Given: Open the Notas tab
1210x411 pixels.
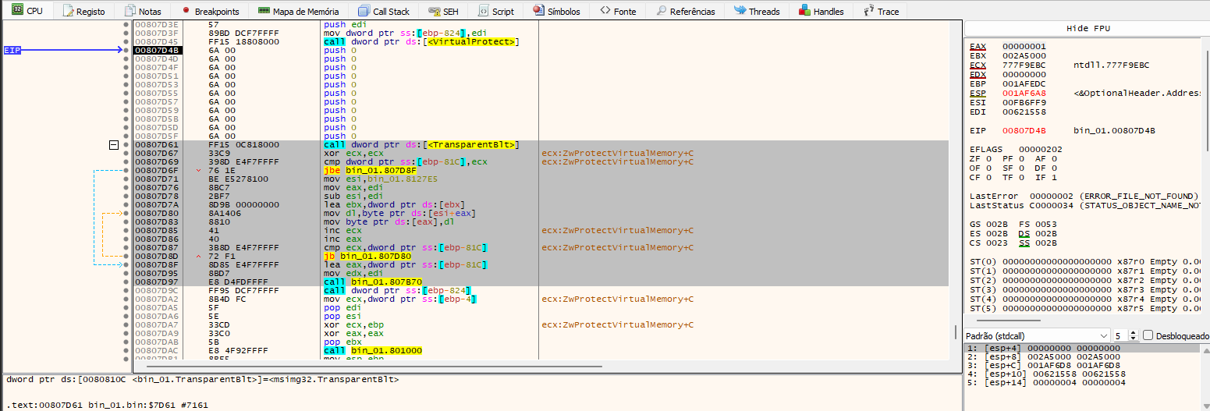Looking at the screenshot, I should click(142, 11).
